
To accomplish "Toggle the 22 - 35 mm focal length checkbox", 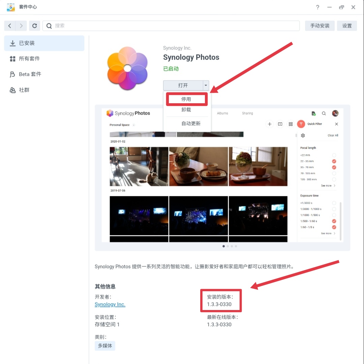I will [334, 161].
